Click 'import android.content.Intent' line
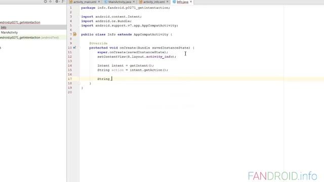 point(111,17)
